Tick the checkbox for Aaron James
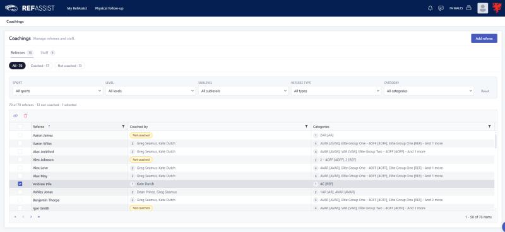The image size is (505, 232). (20, 136)
